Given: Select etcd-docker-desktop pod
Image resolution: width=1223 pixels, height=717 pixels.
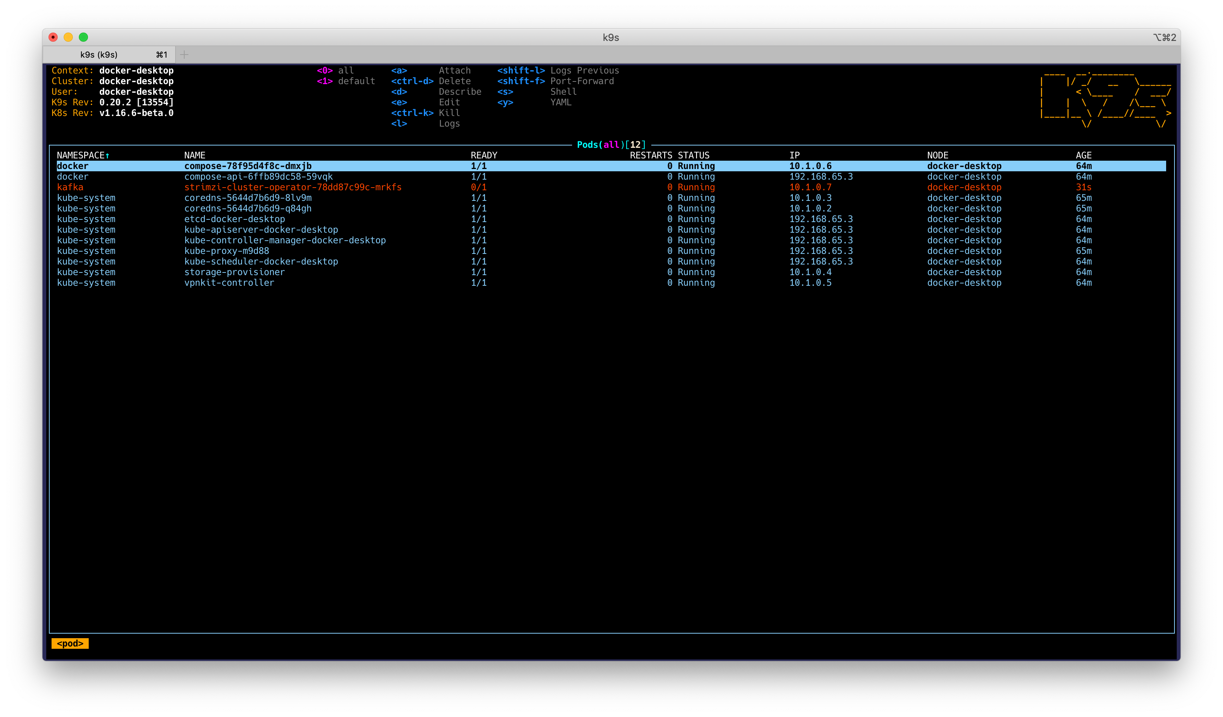Looking at the screenshot, I should pos(611,219).
